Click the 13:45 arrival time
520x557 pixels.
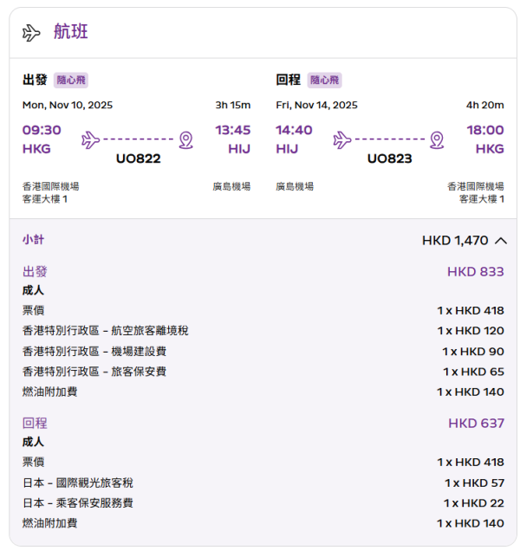(233, 130)
